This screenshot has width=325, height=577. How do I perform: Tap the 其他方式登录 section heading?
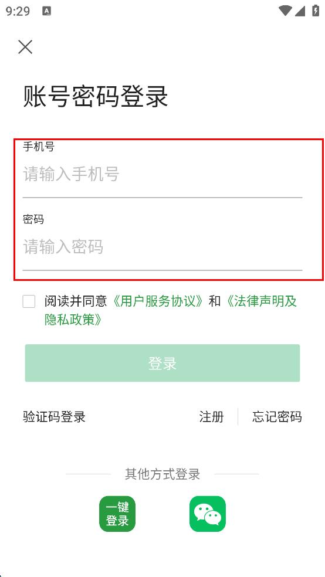pos(162,474)
